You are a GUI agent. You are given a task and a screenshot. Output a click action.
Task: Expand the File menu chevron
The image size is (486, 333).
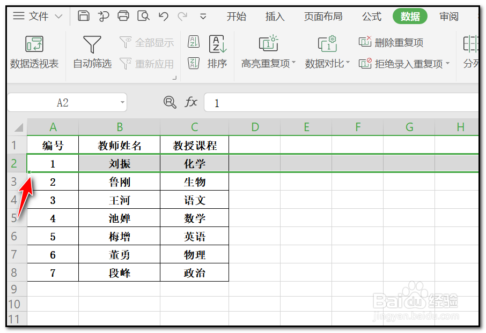58,16
